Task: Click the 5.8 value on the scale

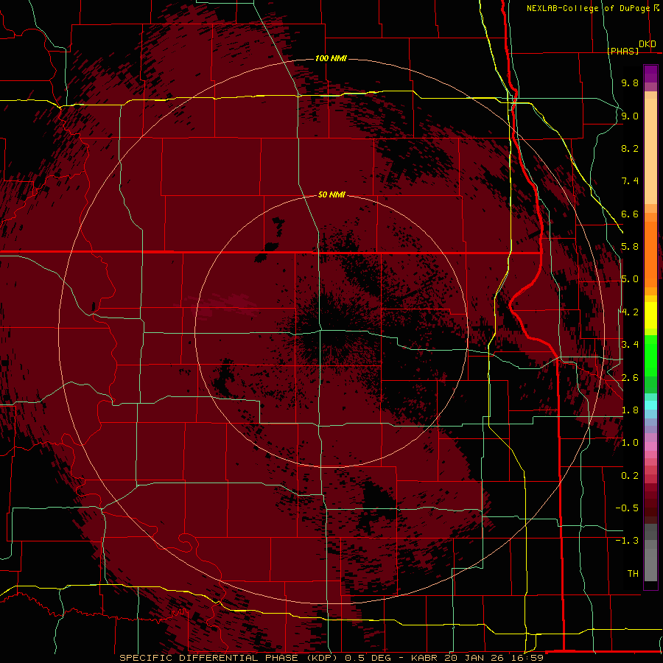Action: coord(630,247)
